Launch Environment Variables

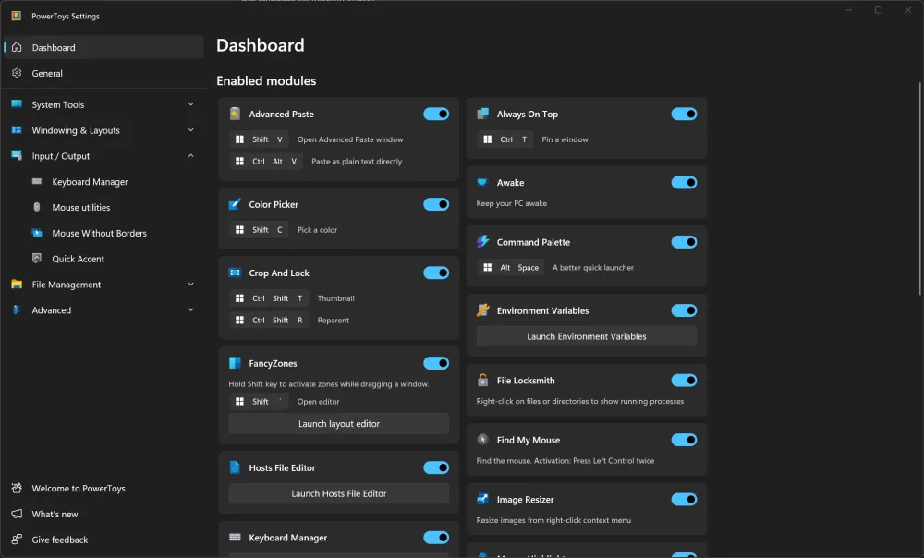click(x=587, y=336)
